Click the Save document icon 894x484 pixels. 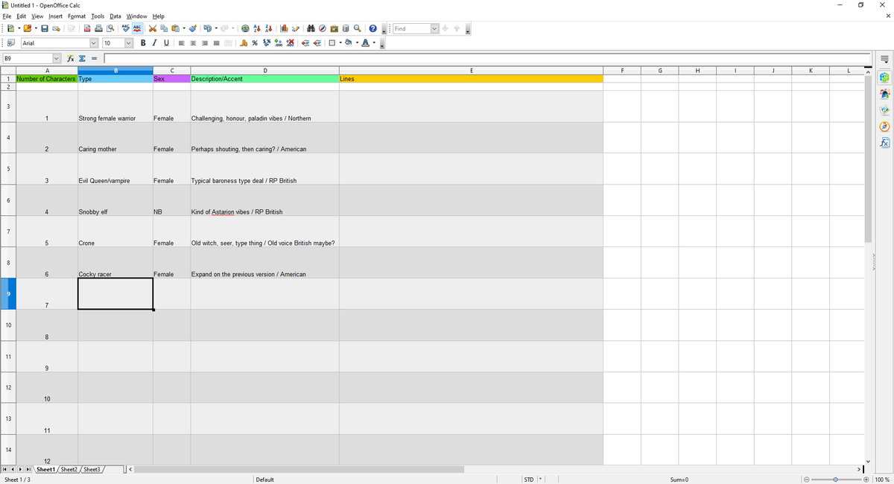click(x=45, y=28)
